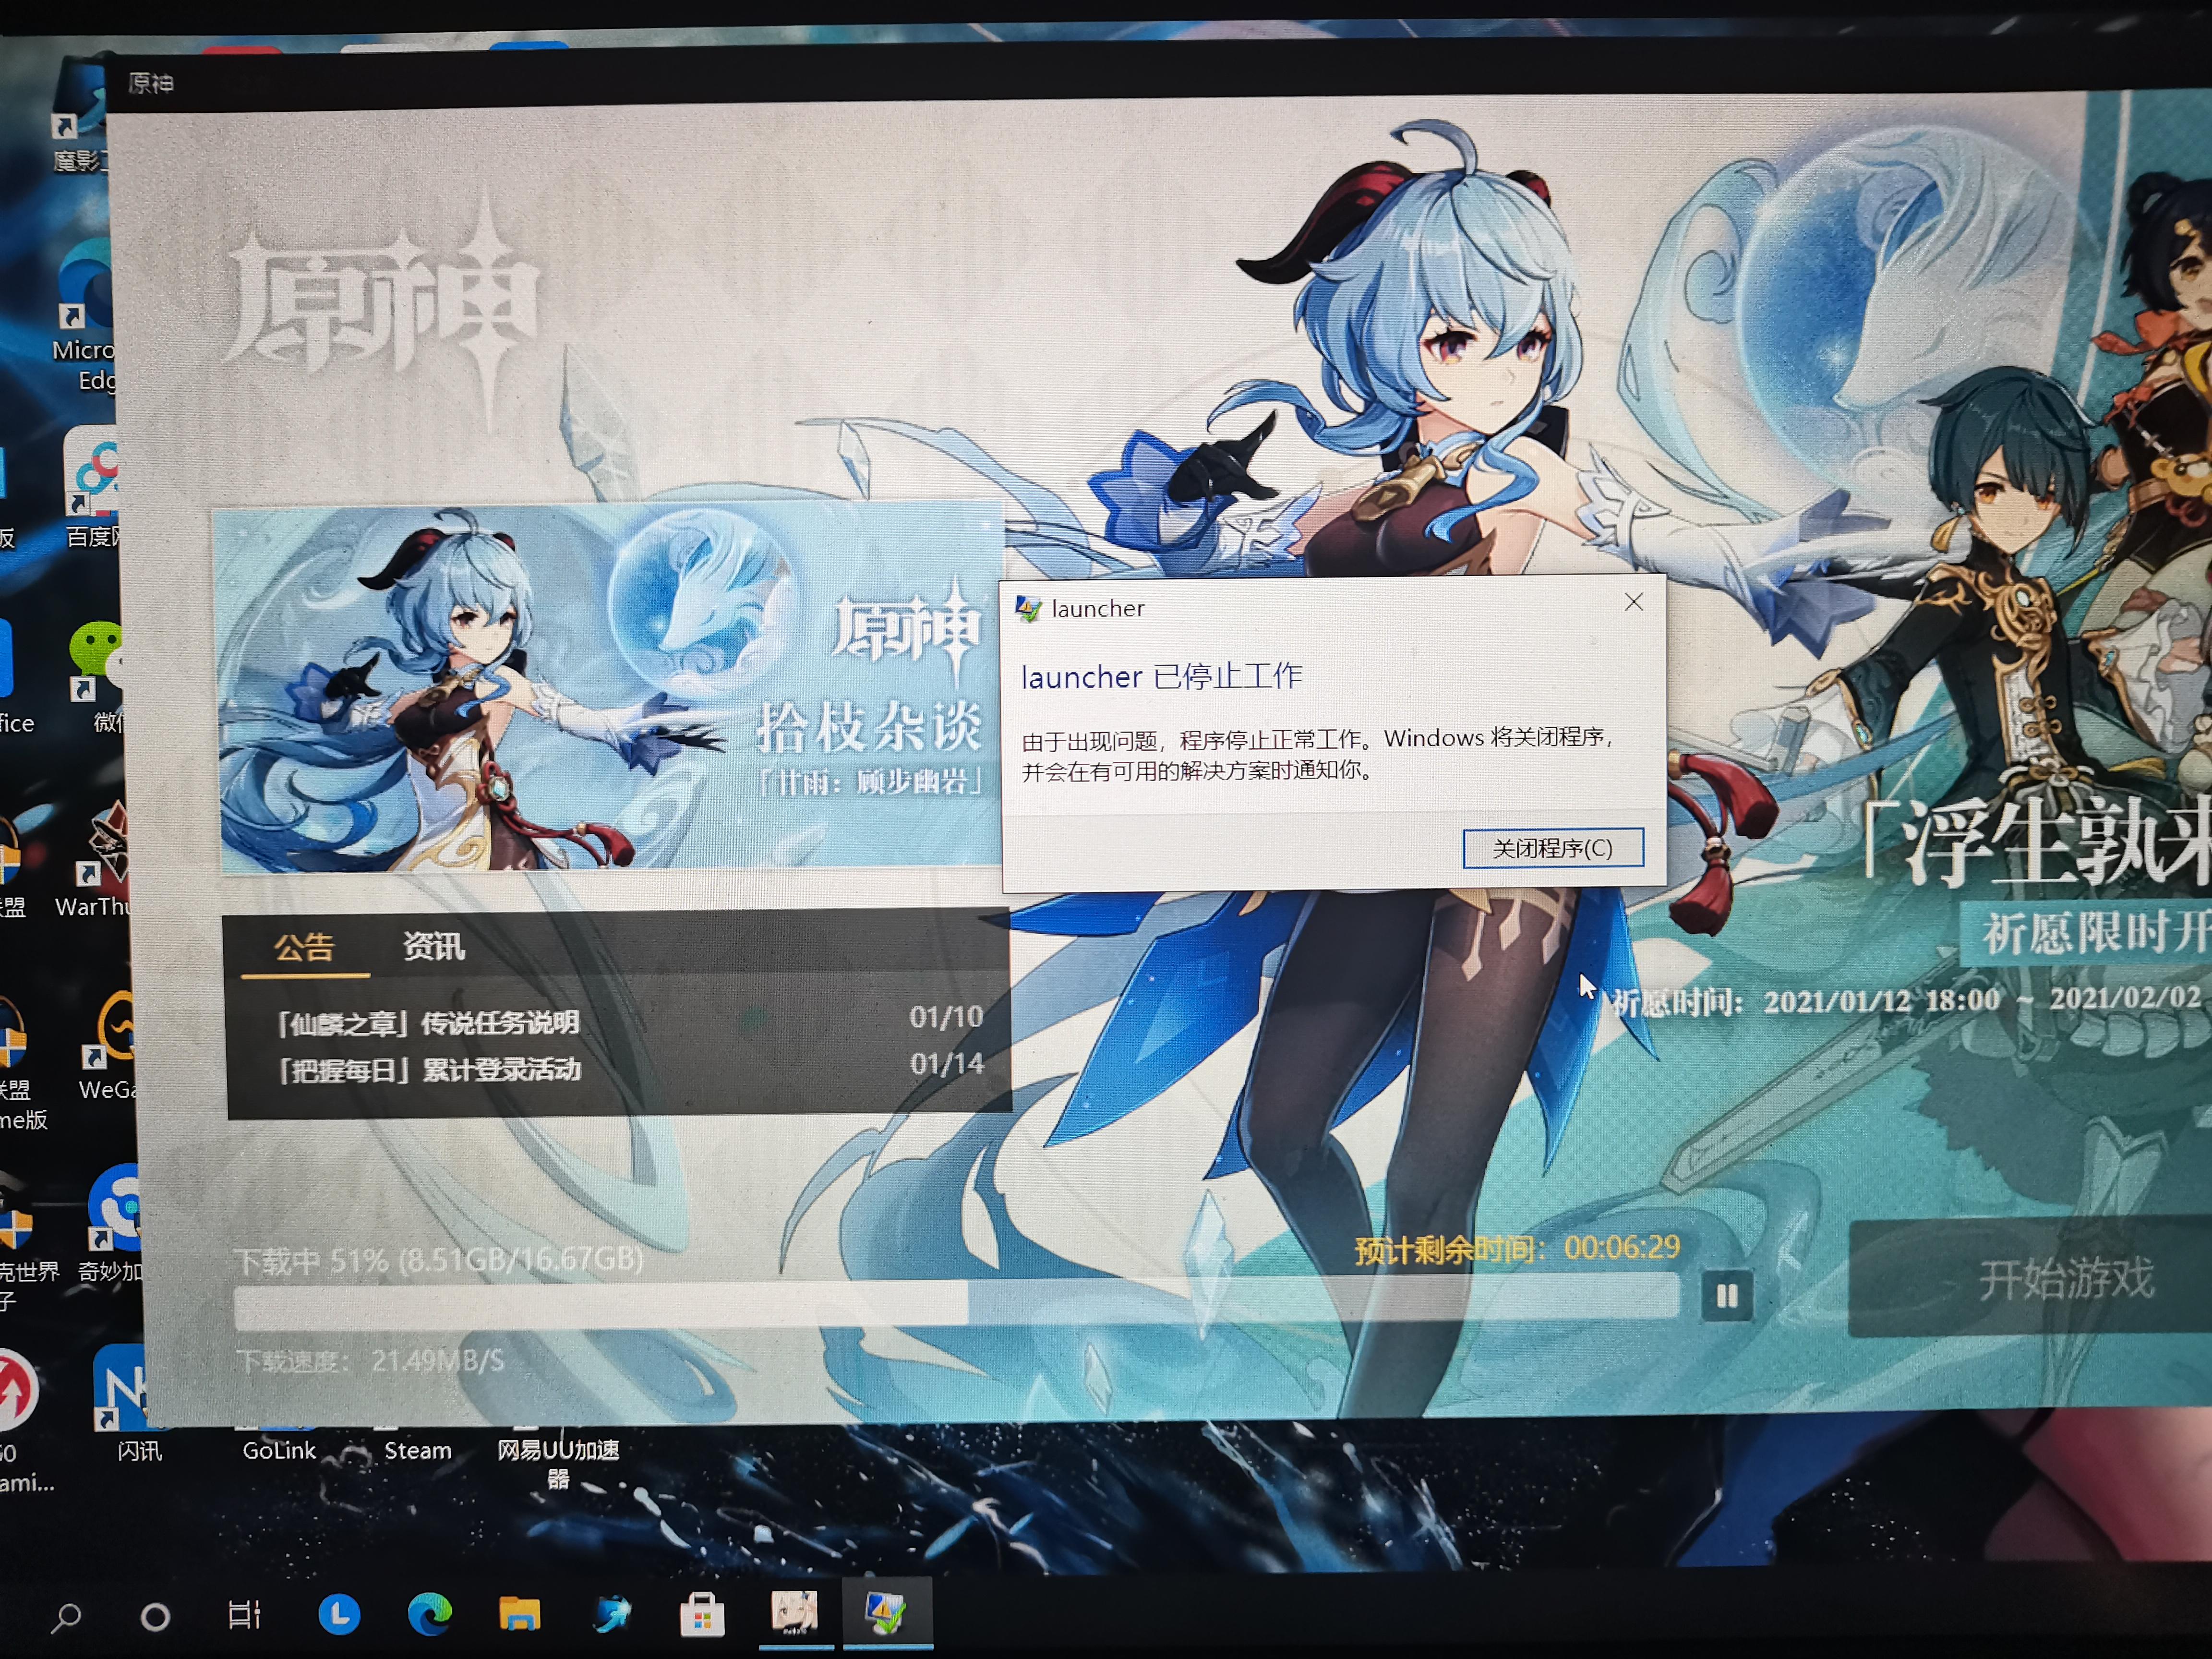The height and width of the screenshot is (1659, 2212).
Task: Click 关闭程序(C) in the error dialog
Action: [1552, 848]
